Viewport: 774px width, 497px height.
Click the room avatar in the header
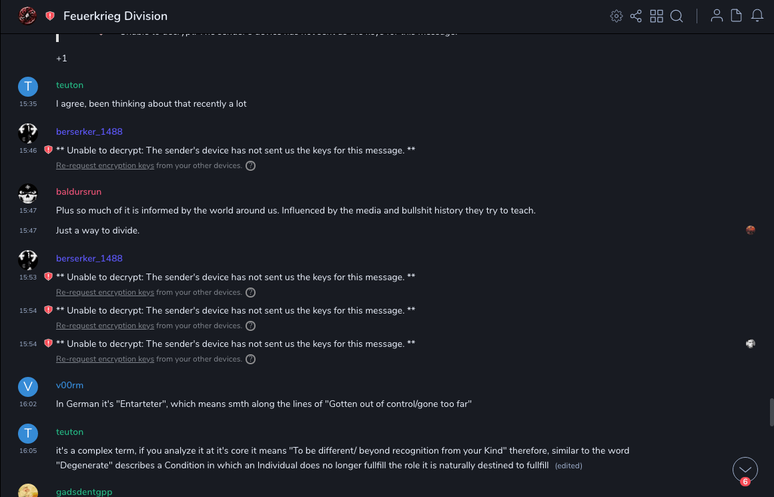[x=27, y=16]
